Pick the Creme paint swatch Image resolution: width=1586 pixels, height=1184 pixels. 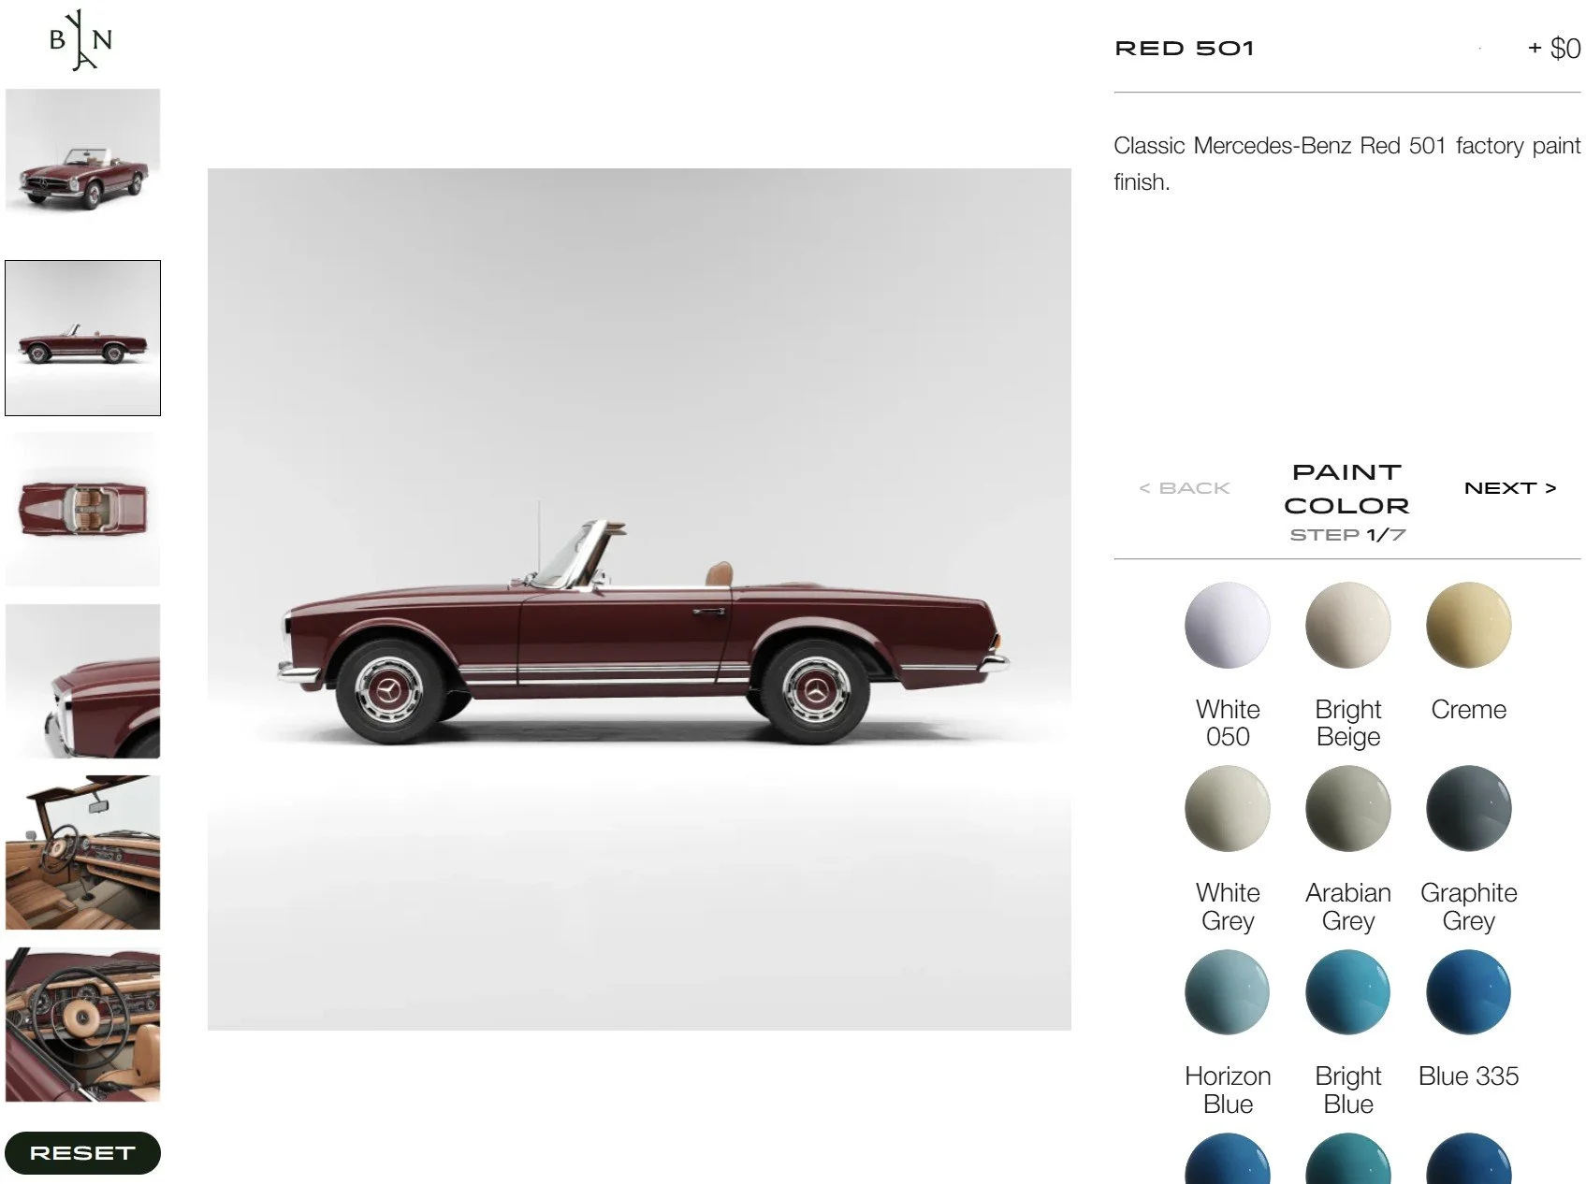coord(1468,625)
